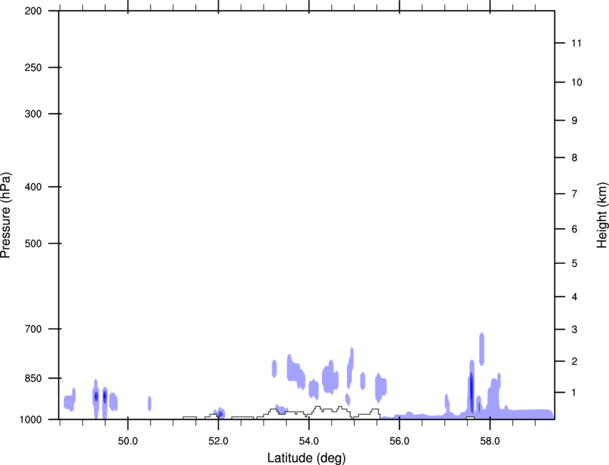Viewport: 609px width, 465px height.
Task: Click the 50.0 latitude tick label
Action: tap(128, 441)
